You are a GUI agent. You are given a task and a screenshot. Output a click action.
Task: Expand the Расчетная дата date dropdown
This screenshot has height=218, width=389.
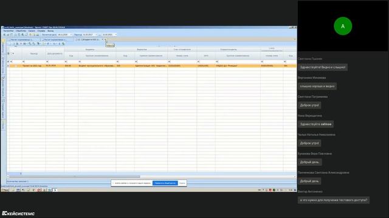(71, 35)
